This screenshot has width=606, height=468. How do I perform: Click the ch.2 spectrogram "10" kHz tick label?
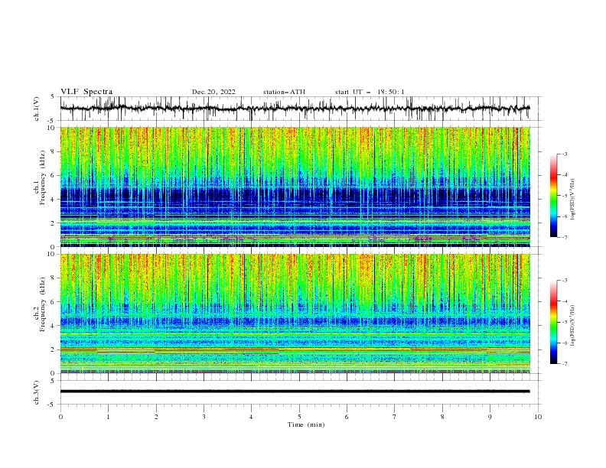coord(52,254)
